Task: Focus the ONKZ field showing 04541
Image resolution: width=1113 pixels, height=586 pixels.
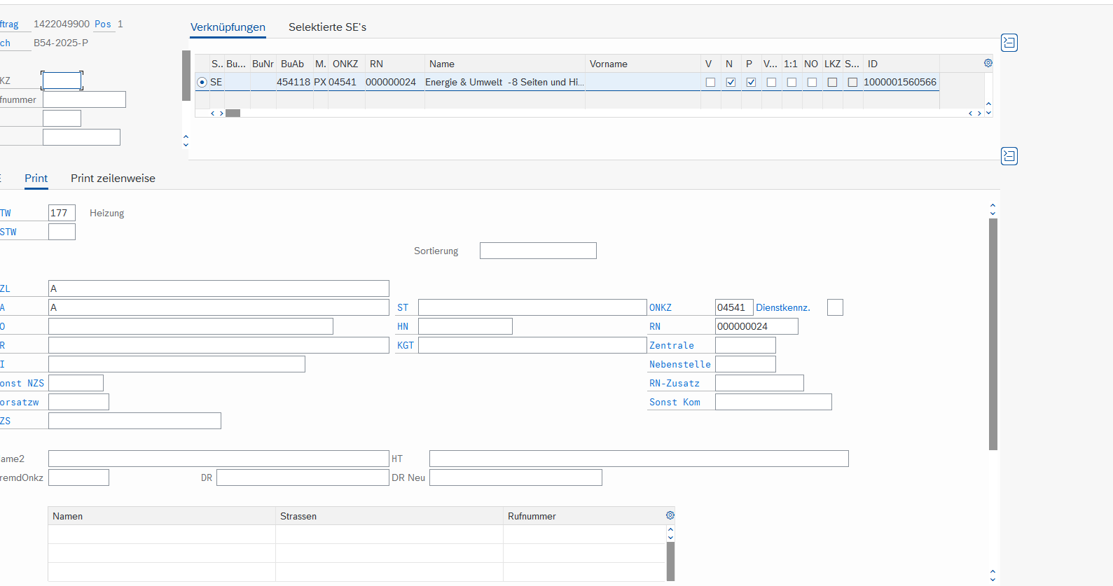Action: click(734, 307)
